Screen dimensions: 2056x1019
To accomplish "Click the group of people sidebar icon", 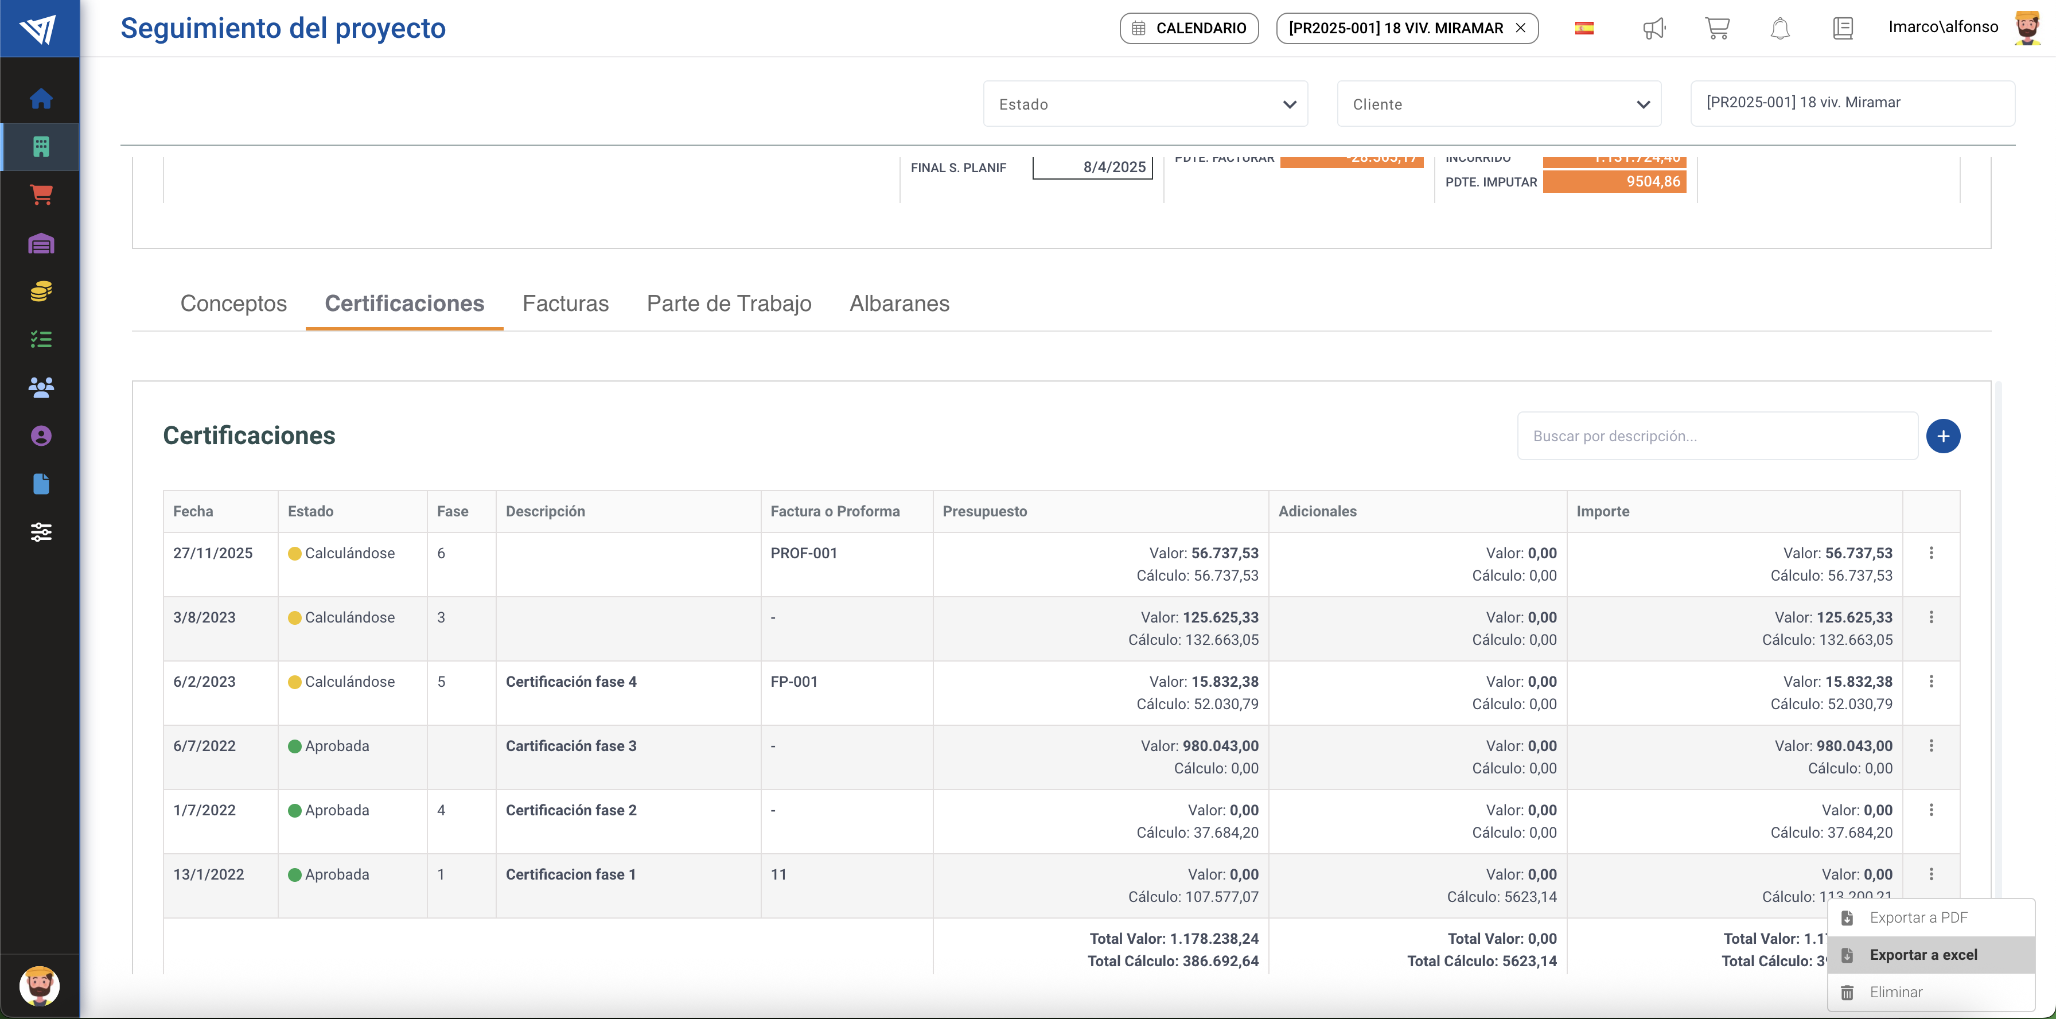I will (x=41, y=388).
